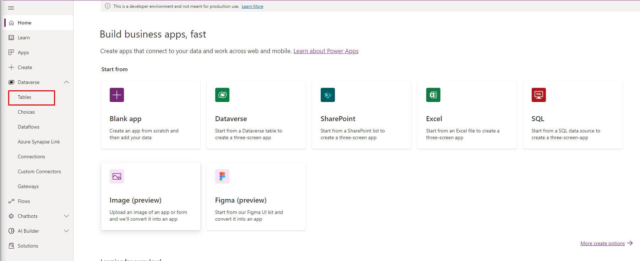Viewport: 640px width, 261px height.
Task: Expand the AI Builder section chevron
Action: [x=66, y=231]
